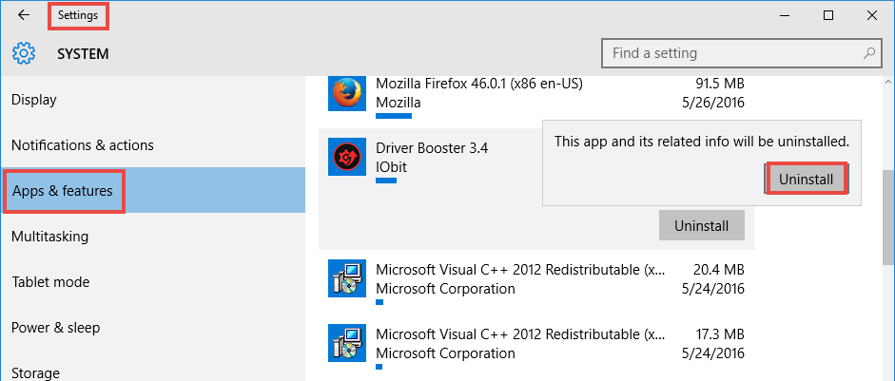Close the Settings window
895x381 pixels.
(871, 15)
